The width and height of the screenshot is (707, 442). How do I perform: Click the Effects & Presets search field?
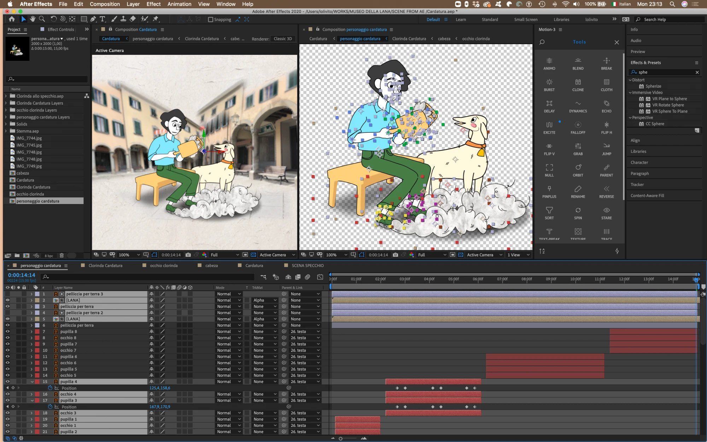click(665, 72)
